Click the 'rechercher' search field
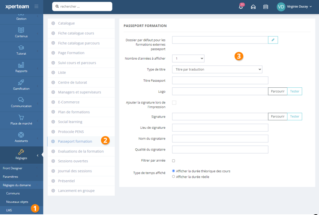 (82, 6)
